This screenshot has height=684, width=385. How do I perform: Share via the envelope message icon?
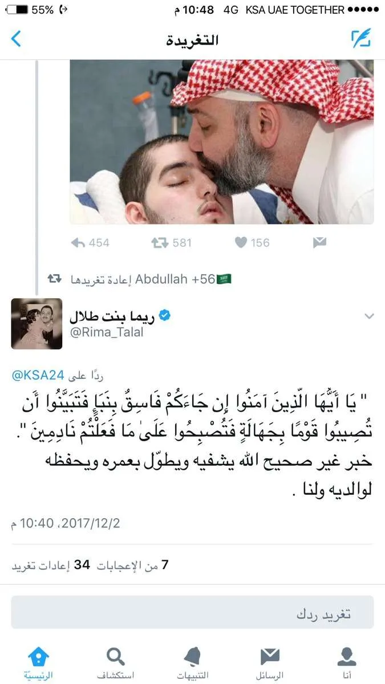(x=319, y=243)
